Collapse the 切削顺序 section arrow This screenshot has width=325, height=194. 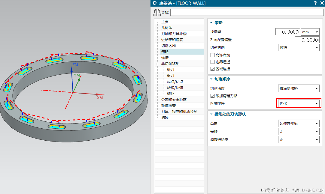click(x=211, y=79)
